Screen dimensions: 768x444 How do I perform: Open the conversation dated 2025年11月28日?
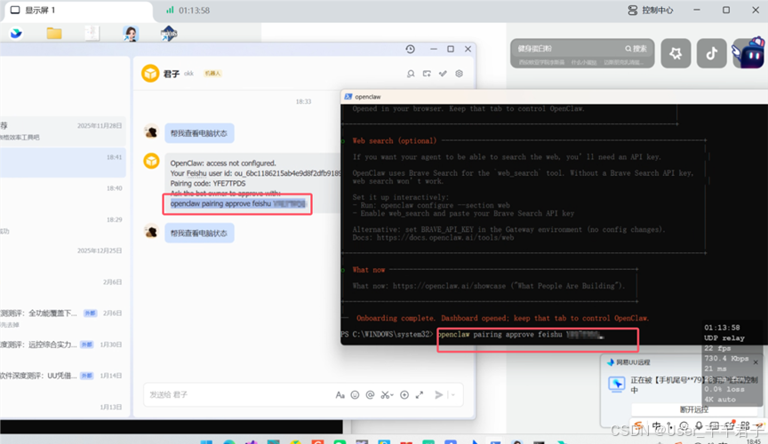coord(63,131)
